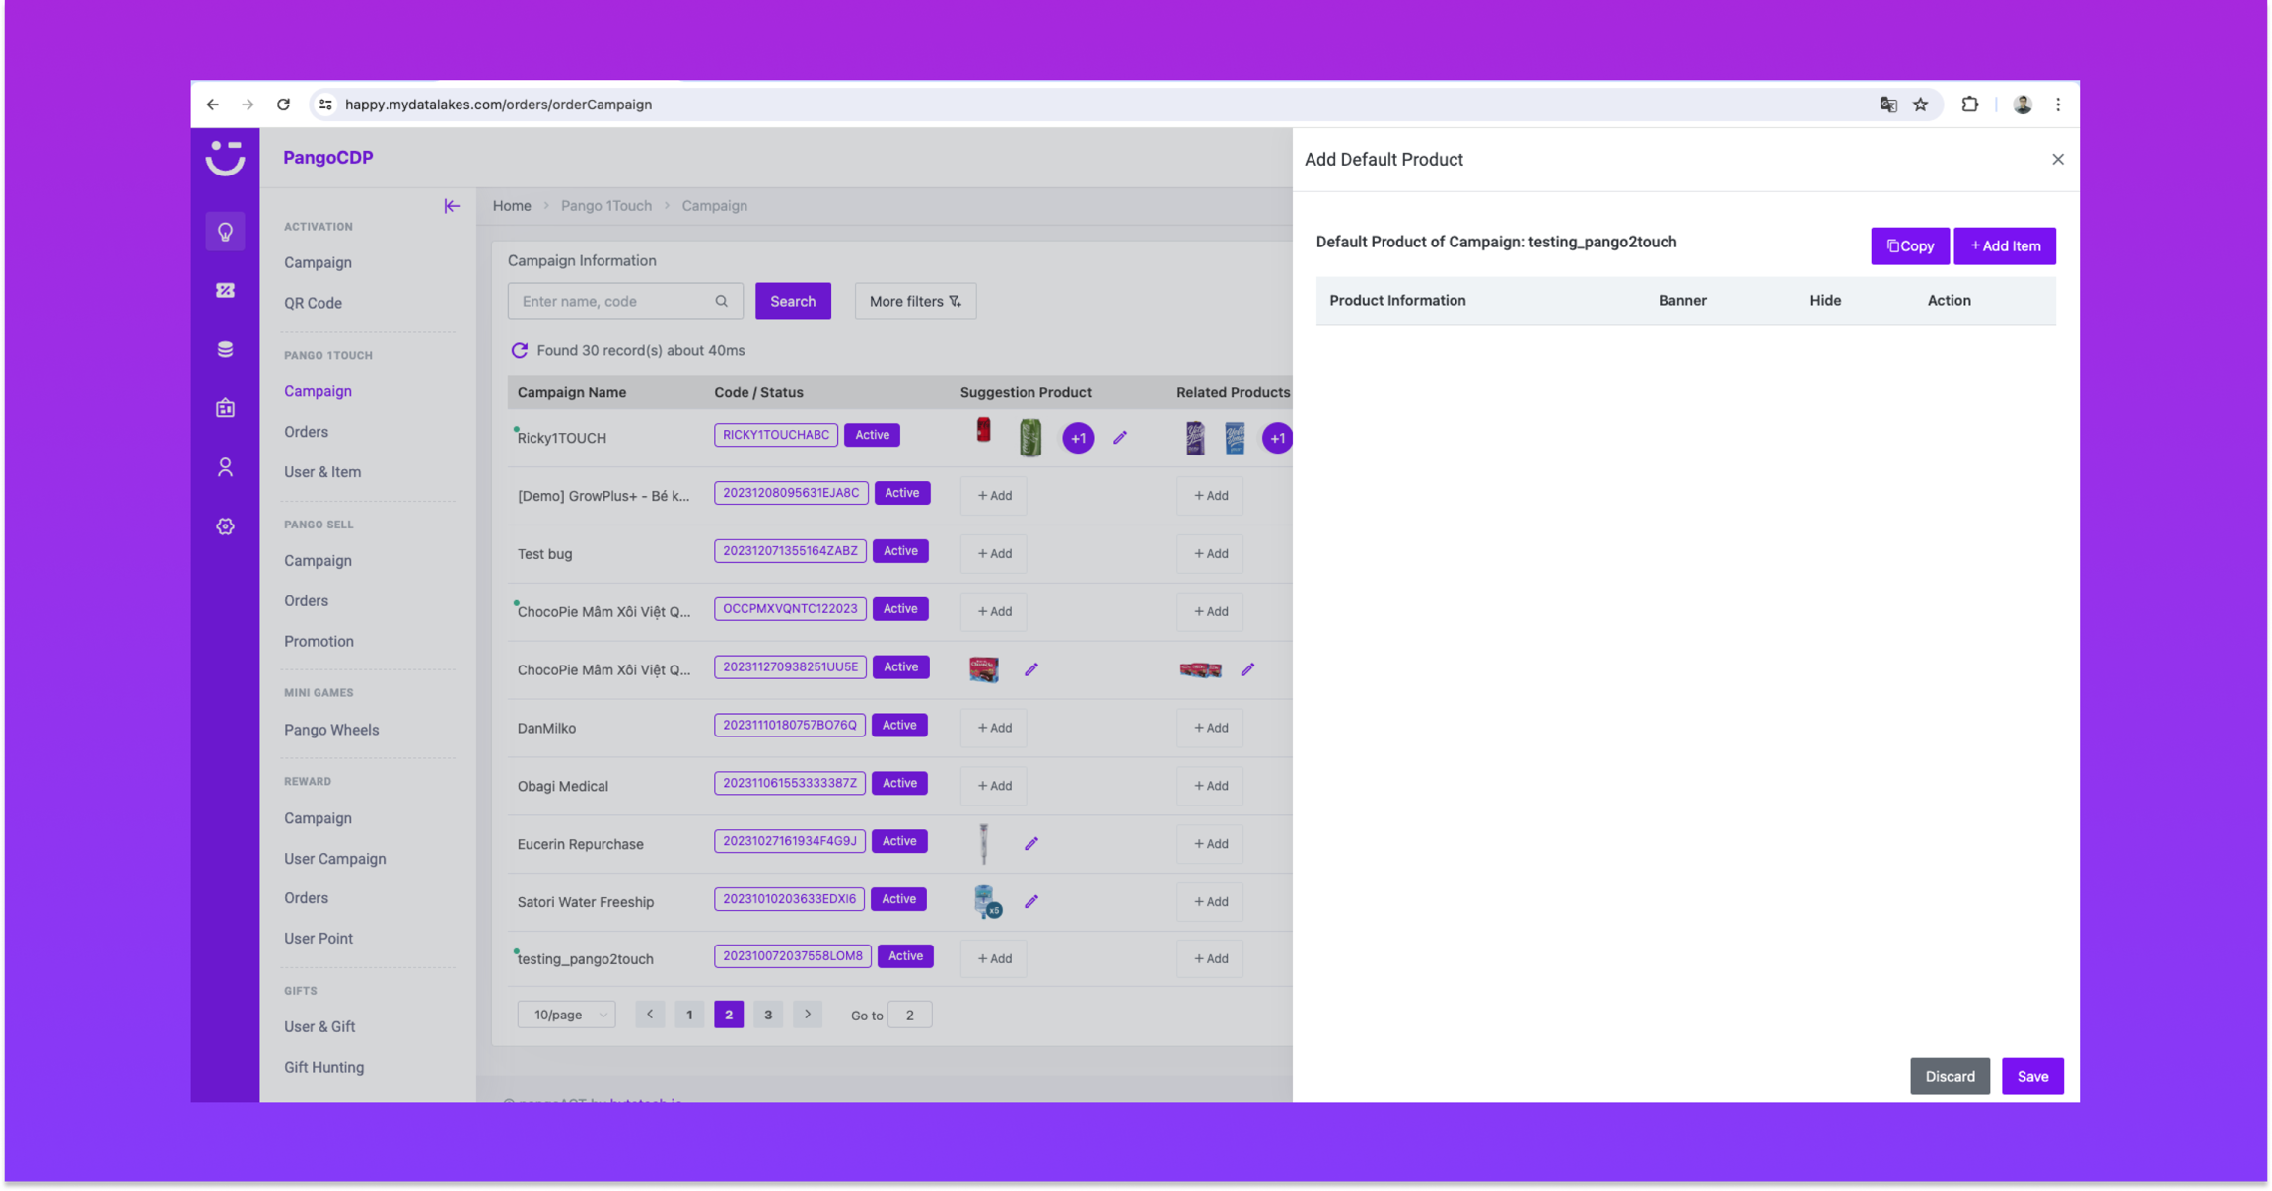Click the pencil icon for Satori Water Freeship

[1031, 901]
